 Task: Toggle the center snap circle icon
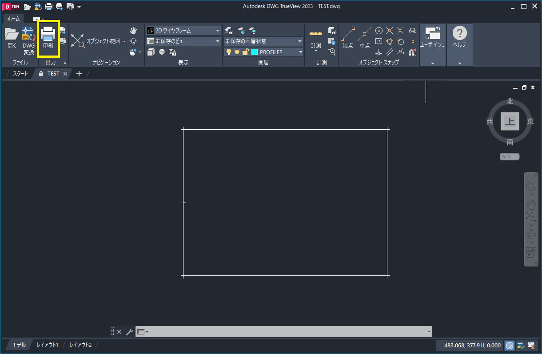(379, 31)
